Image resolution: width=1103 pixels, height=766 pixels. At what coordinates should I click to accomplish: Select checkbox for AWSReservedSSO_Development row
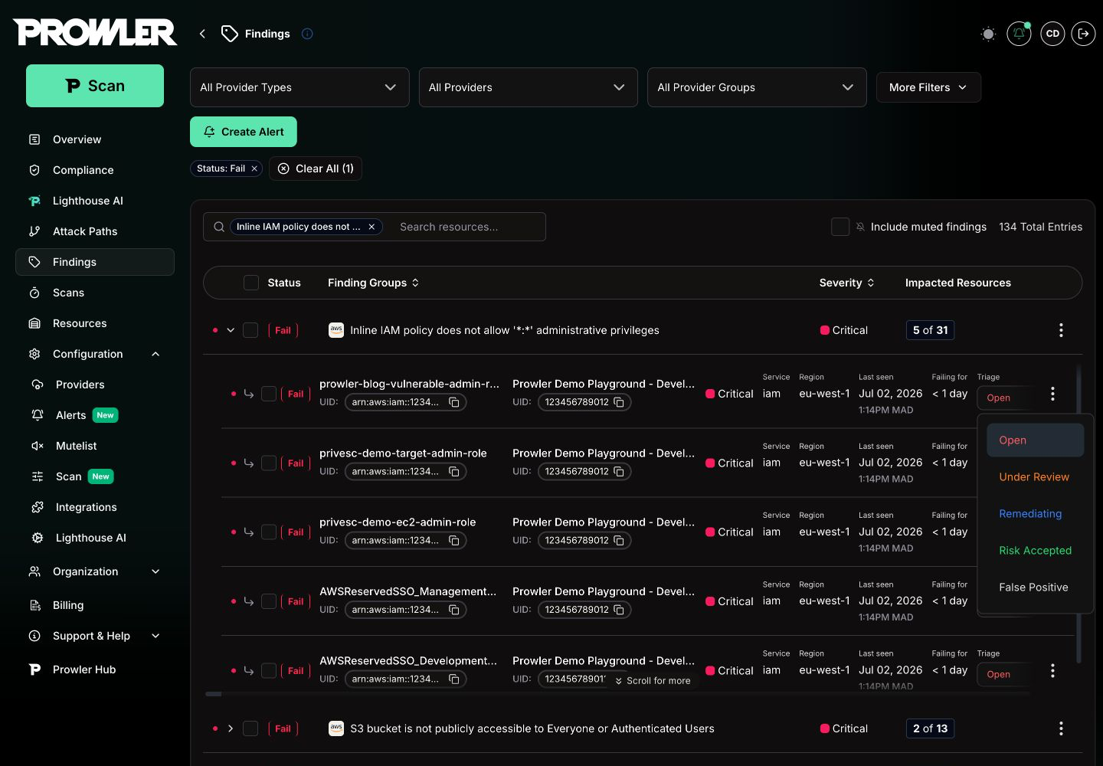pos(269,670)
